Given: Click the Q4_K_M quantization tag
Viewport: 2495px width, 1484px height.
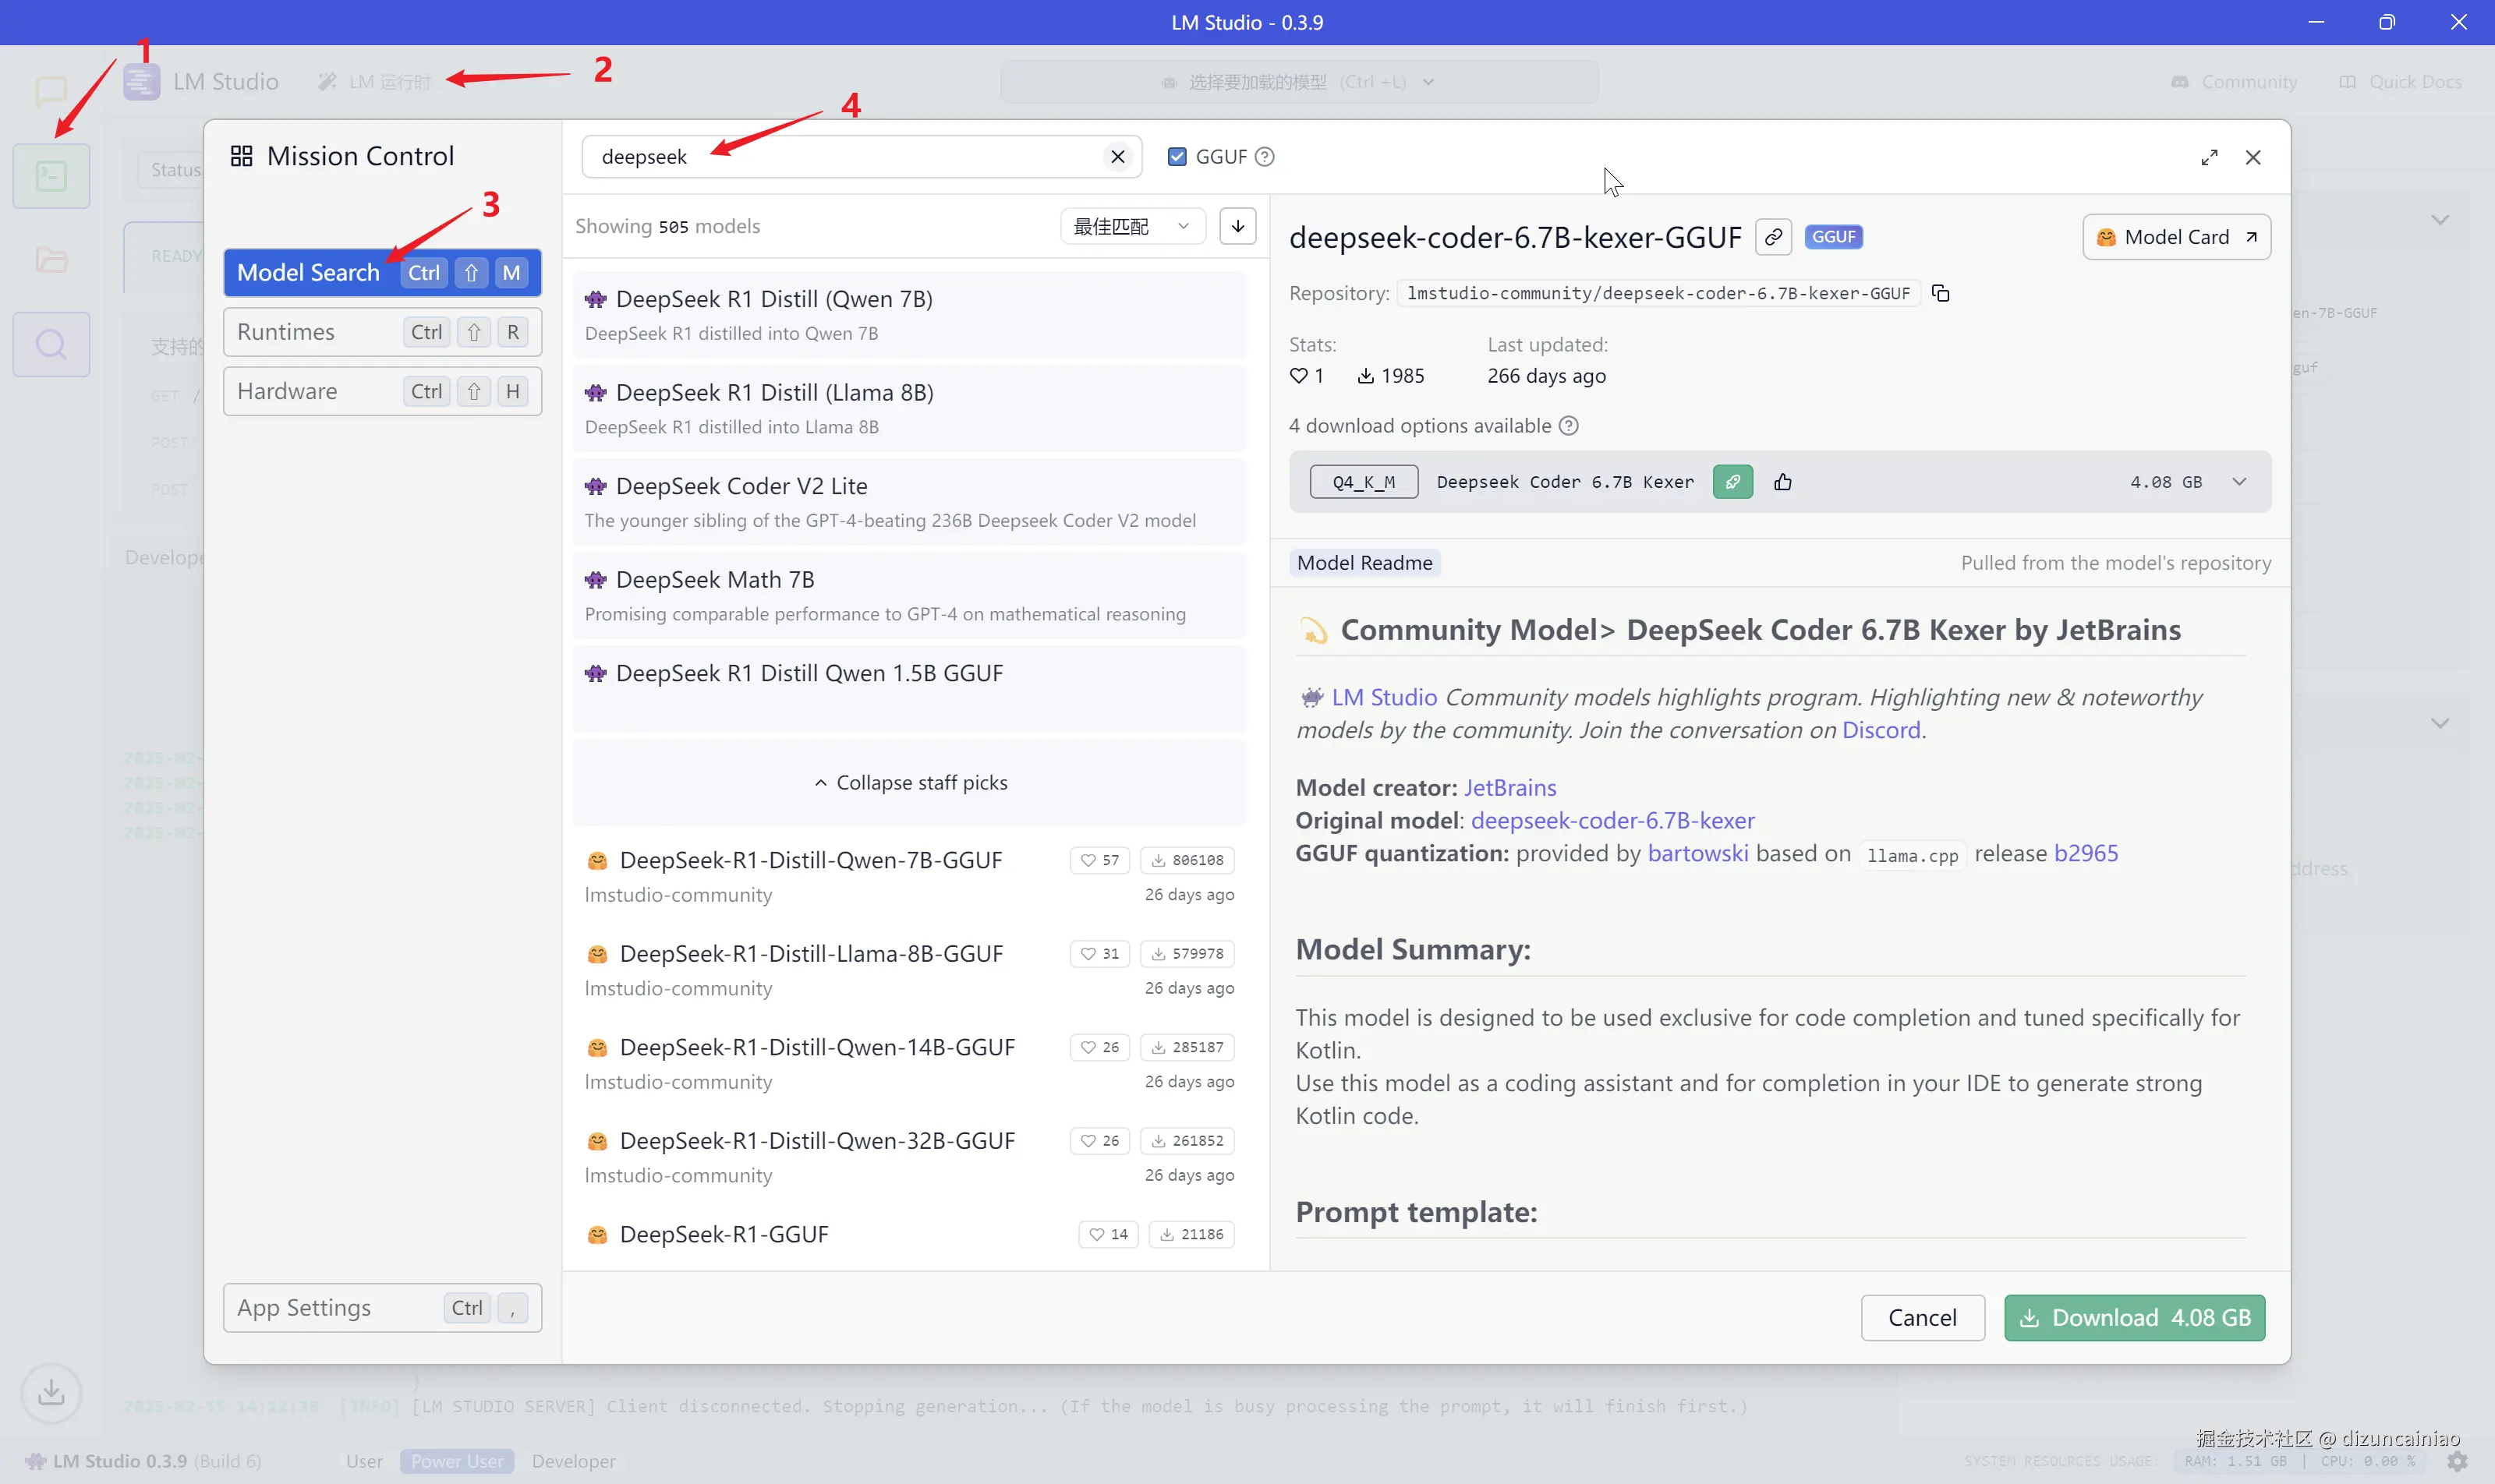Looking at the screenshot, I should coord(1364,482).
